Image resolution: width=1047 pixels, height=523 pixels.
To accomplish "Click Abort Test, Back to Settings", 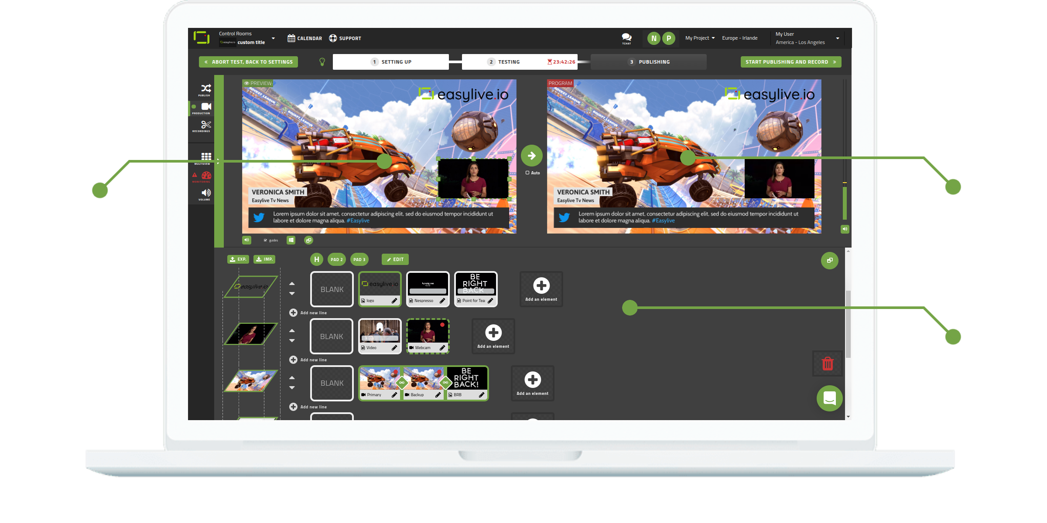I will tap(248, 62).
